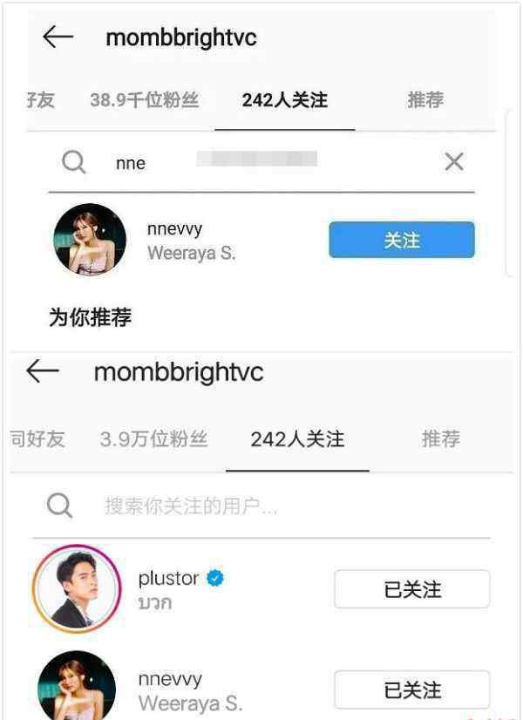This screenshot has height=720, width=523.
Task: Clear the 'nne' search with the X icon
Action: [x=453, y=161]
